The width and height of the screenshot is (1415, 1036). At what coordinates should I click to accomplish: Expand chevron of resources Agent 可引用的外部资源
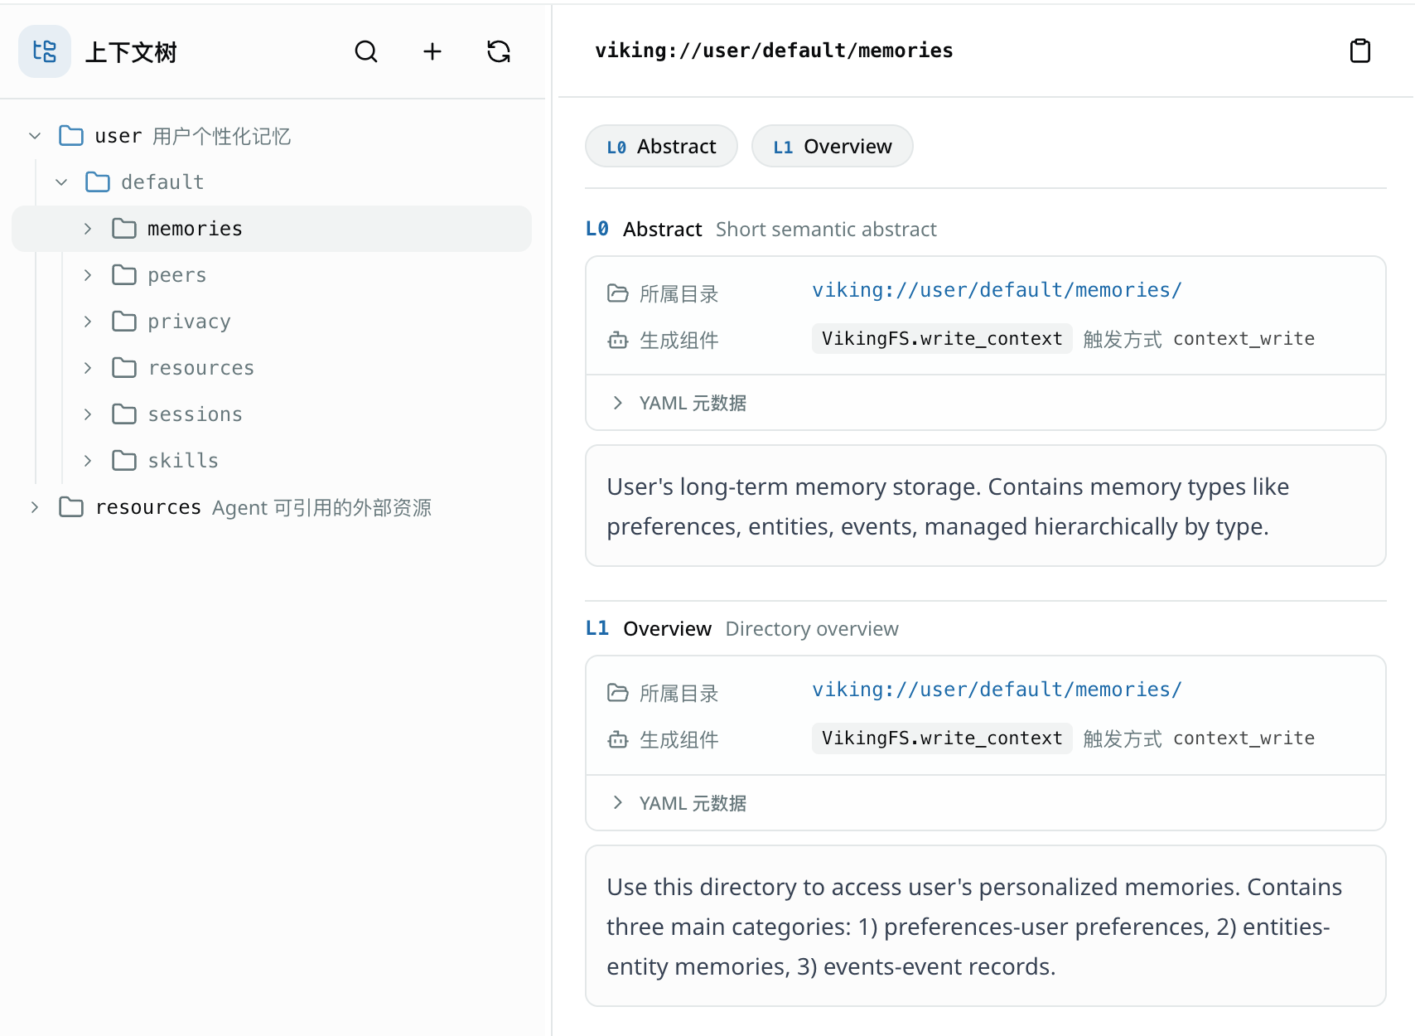tap(35, 507)
